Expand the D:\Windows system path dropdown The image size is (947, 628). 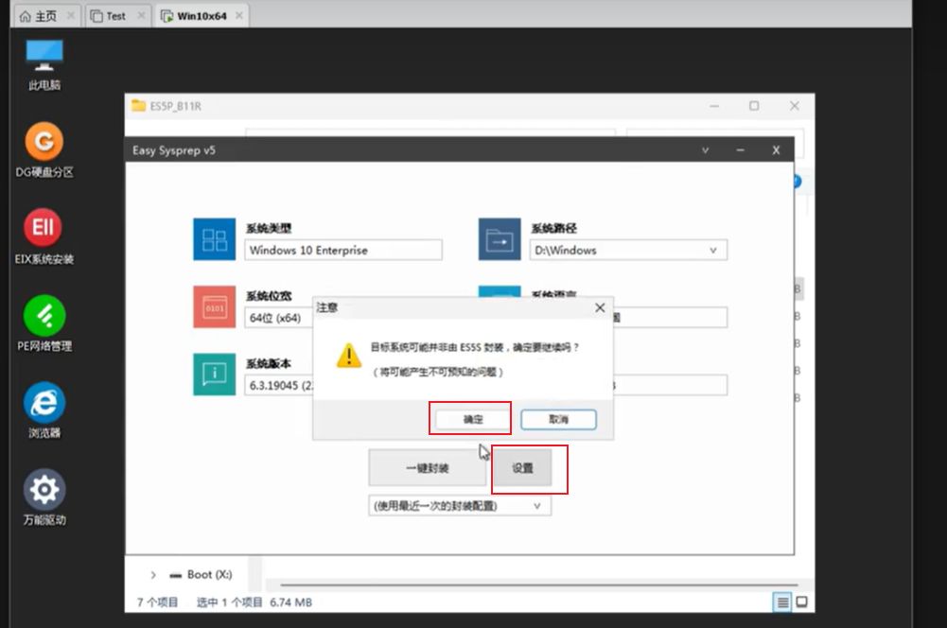click(713, 251)
